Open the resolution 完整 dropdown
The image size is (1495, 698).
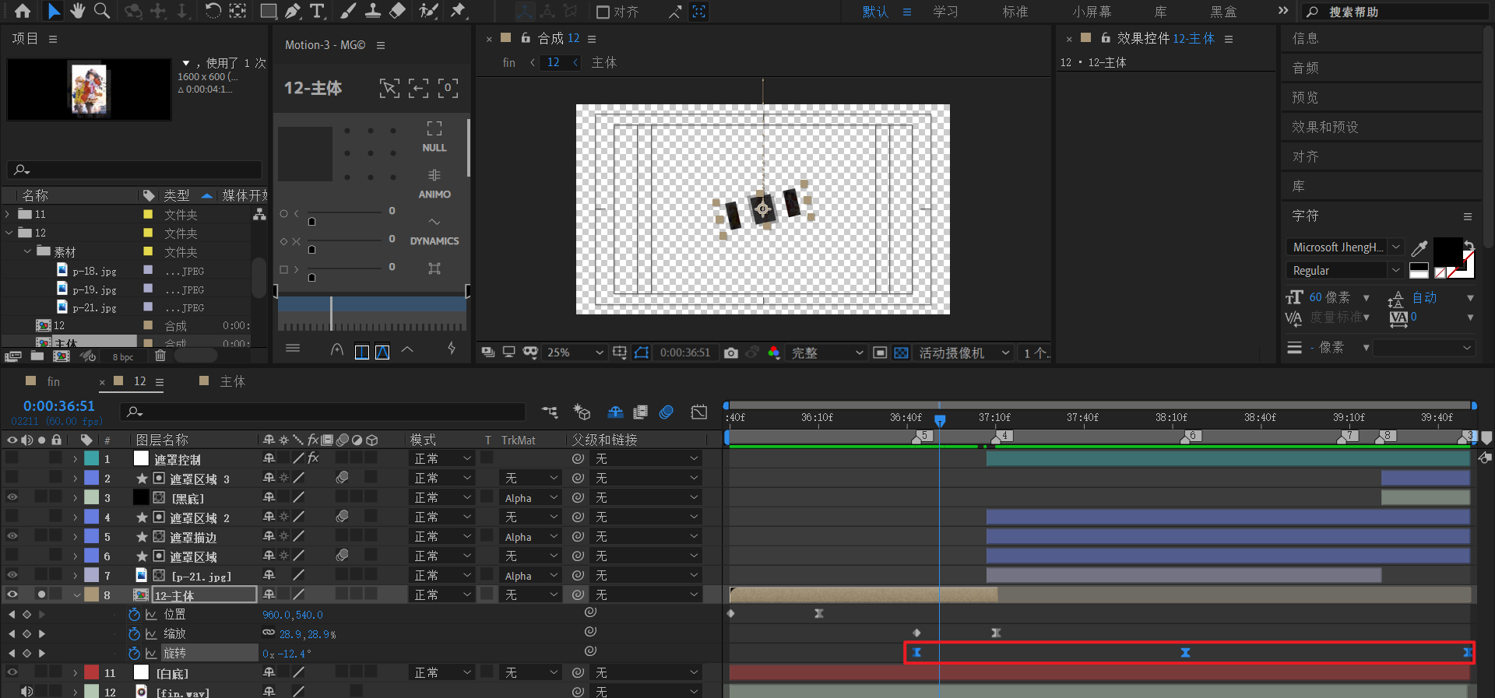827,353
